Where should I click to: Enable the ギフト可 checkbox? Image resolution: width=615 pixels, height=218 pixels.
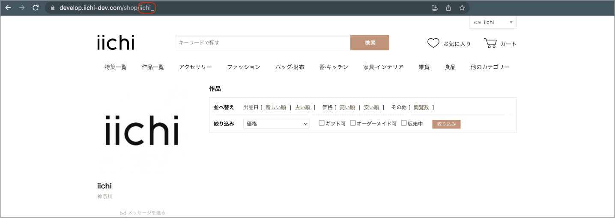click(322, 123)
